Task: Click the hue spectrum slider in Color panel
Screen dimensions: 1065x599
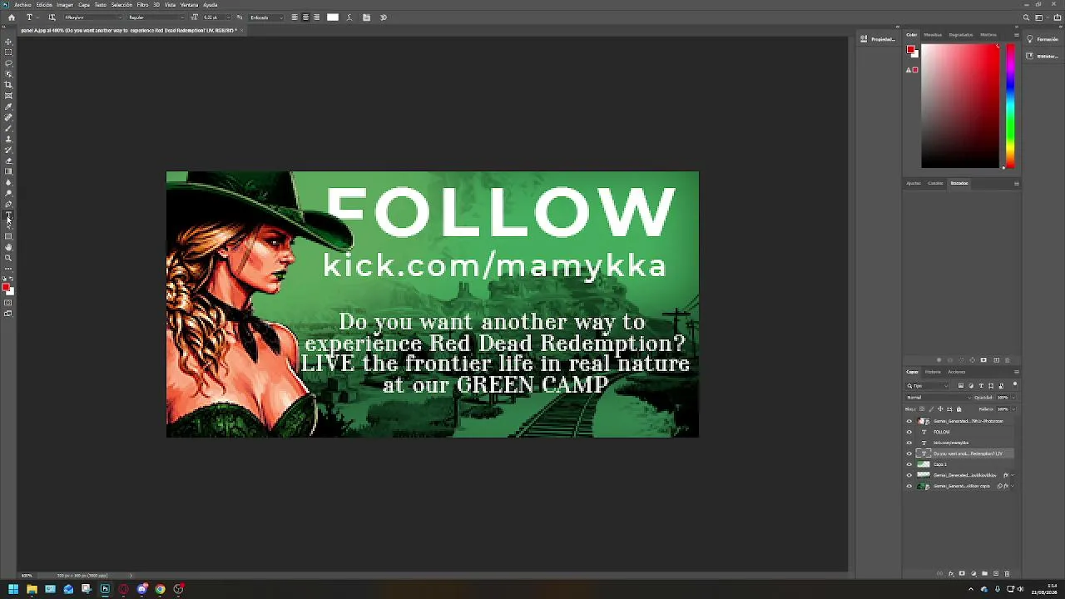Action: (x=1010, y=106)
